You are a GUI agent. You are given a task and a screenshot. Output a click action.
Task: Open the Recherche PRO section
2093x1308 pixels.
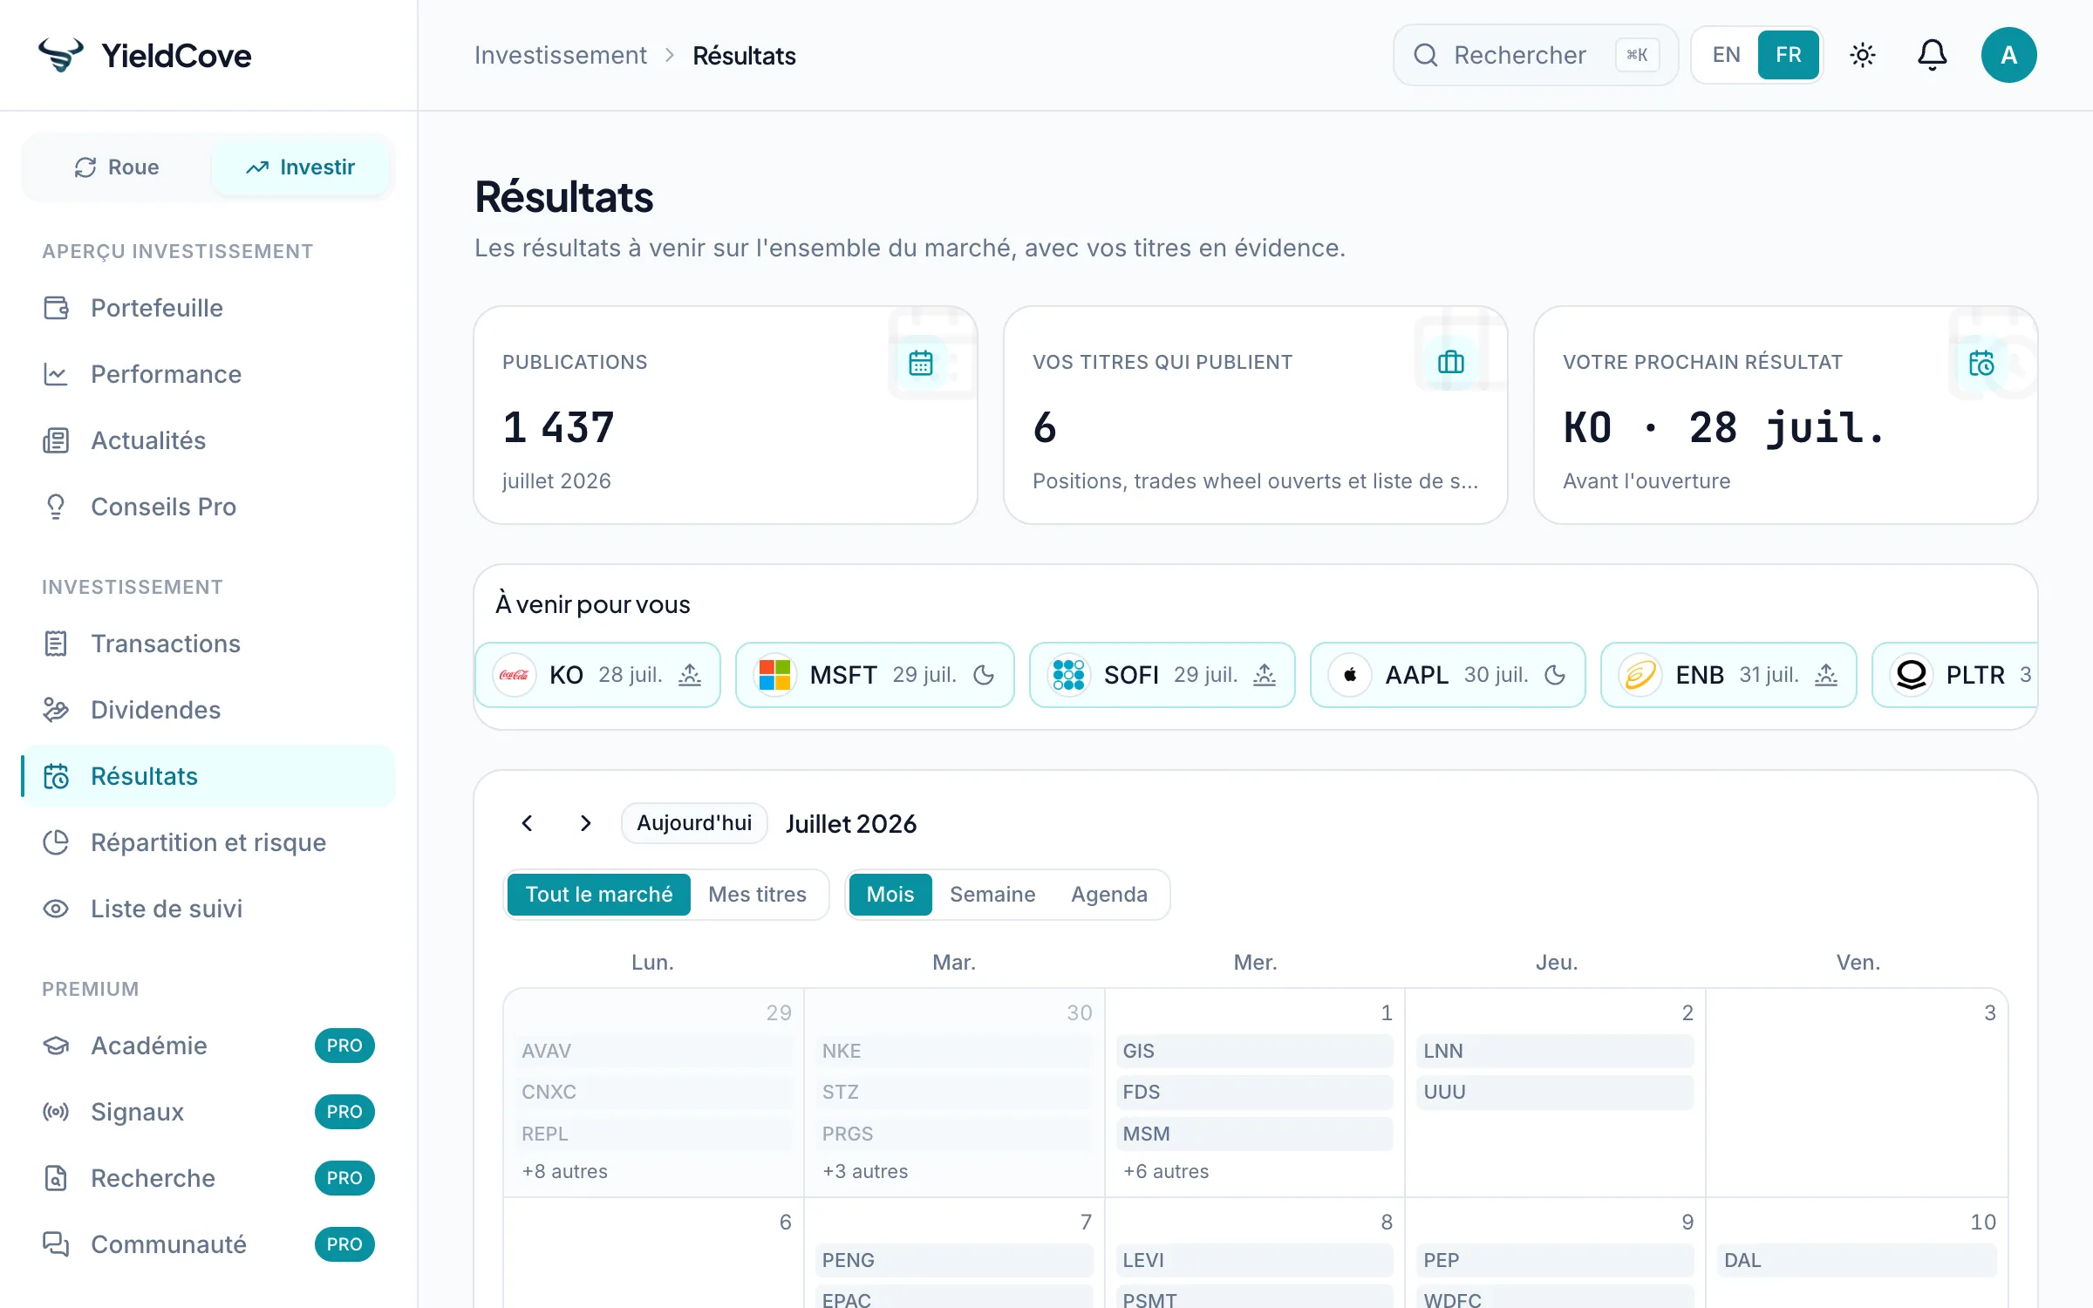tap(208, 1178)
